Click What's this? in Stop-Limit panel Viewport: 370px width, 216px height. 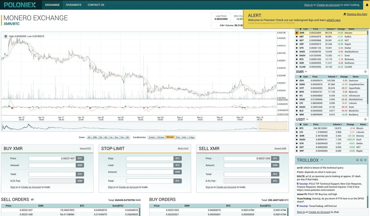point(183,149)
